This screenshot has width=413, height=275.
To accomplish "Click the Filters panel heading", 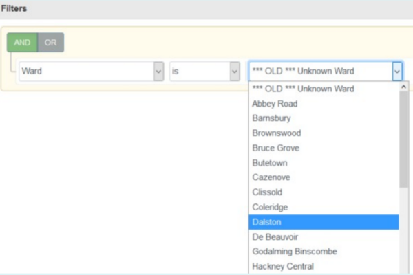I will pyautogui.click(x=14, y=7).
